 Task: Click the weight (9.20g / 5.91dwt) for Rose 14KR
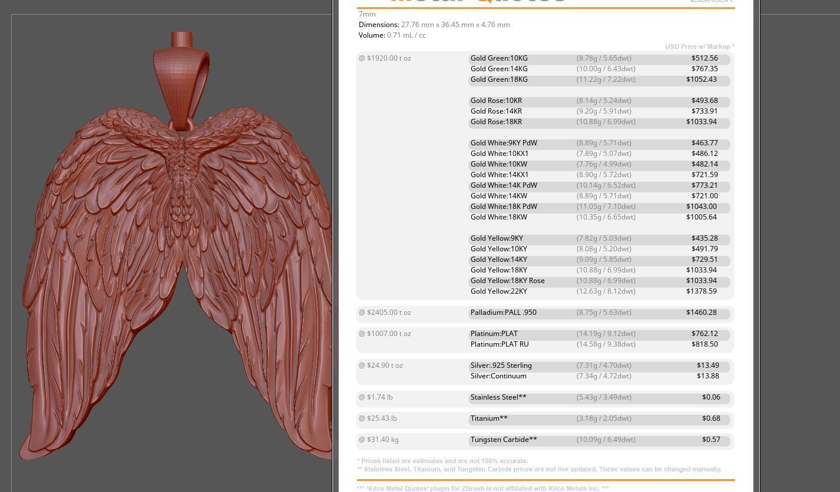click(604, 111)
